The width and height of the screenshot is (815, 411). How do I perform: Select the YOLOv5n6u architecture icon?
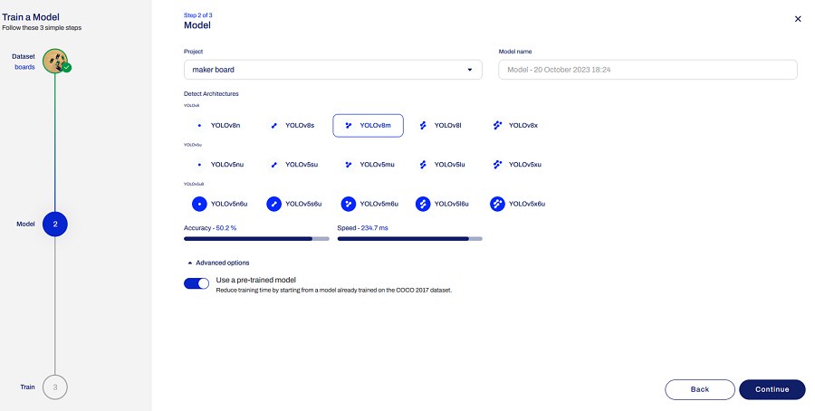199,205
